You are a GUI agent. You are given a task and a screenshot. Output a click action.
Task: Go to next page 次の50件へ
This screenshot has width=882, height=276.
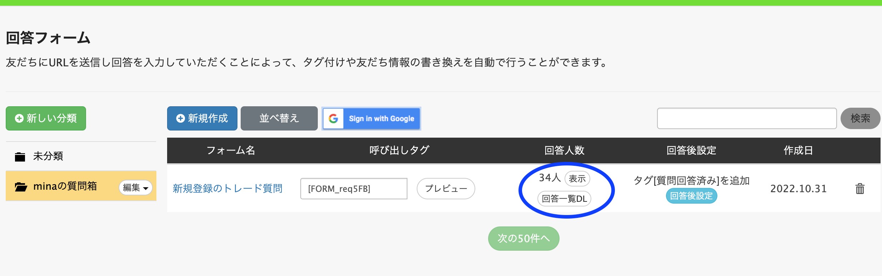[x=524, y=239]
